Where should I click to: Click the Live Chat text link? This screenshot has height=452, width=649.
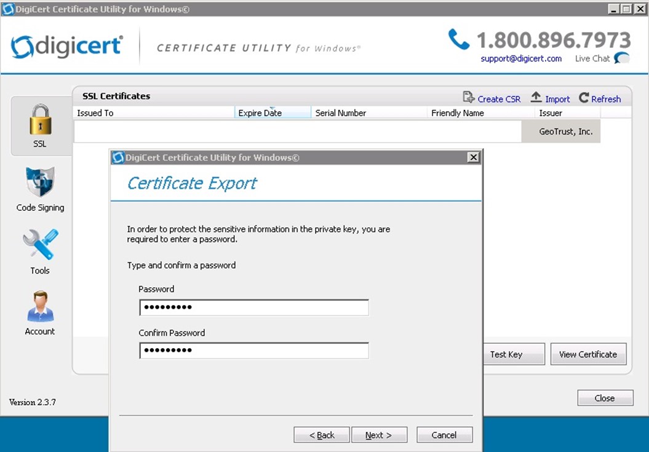click(592, 58)
